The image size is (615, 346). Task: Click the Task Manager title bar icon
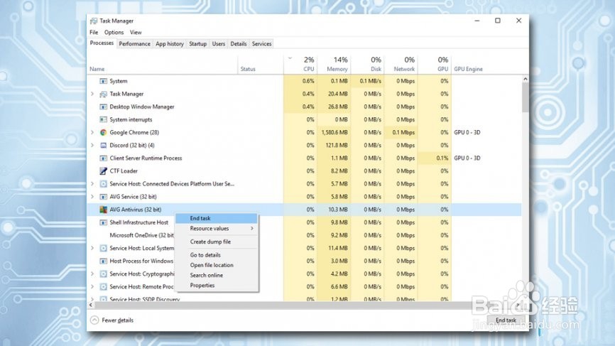click(x=93, y=21)
